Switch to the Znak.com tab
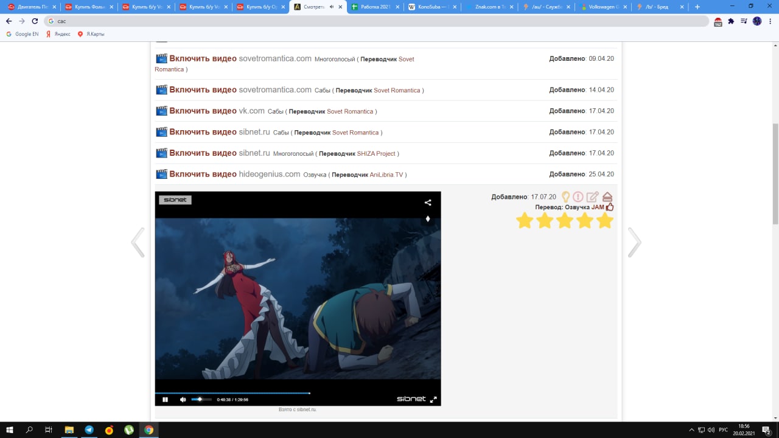779x438 pixels. 489,7
